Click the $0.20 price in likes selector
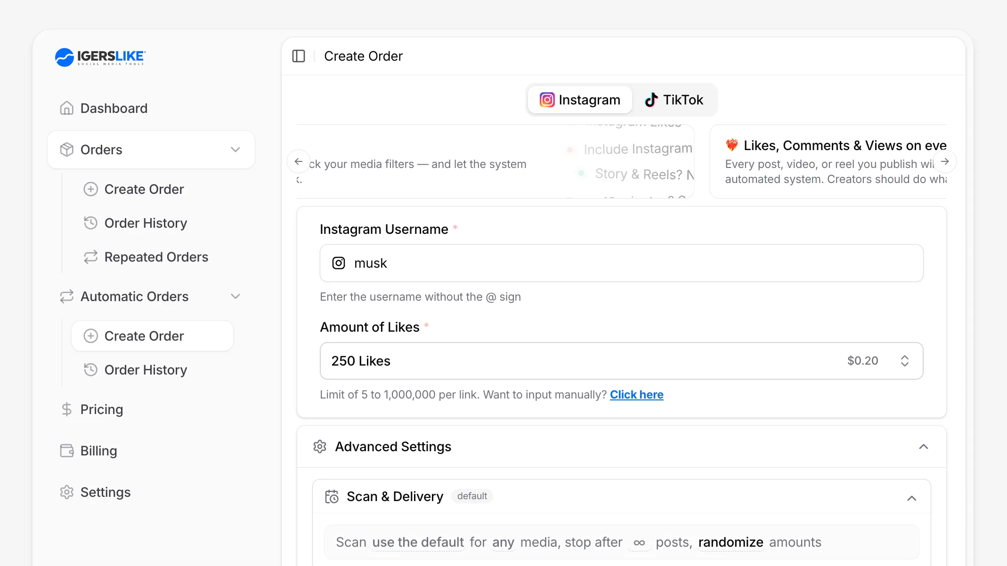This screenshot has height=566, width=1007. tap(863, 361)
